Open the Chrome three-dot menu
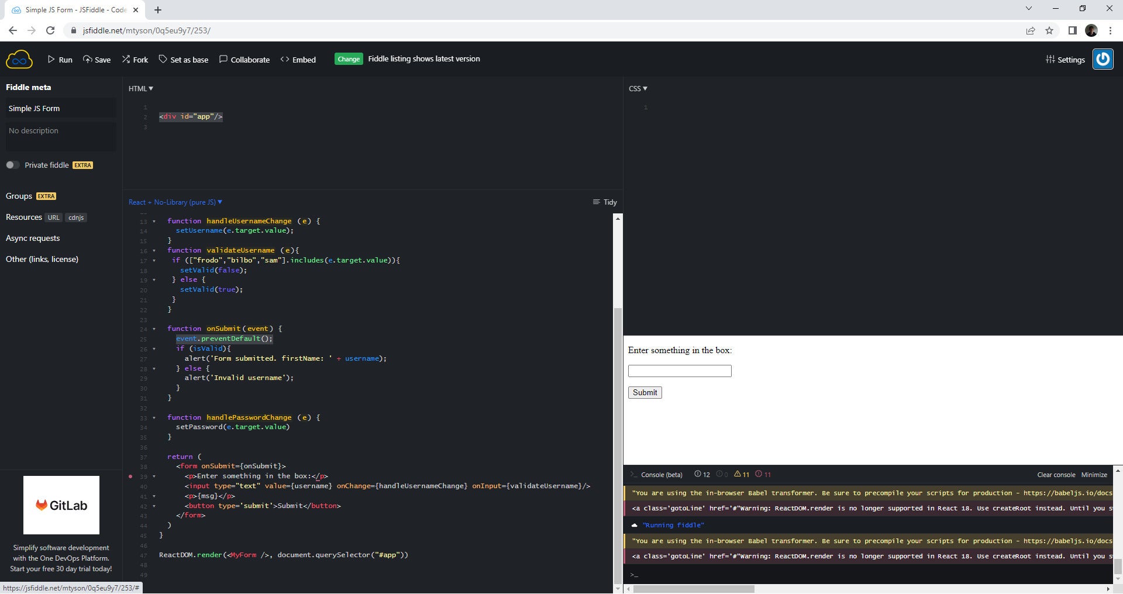Image resolution: width=1123 pixels, height=594 pixels. click(x=1110, y=30)
